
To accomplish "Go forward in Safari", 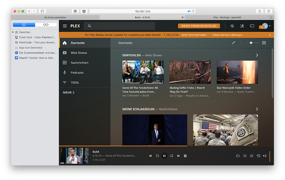I will coord(34,11).
